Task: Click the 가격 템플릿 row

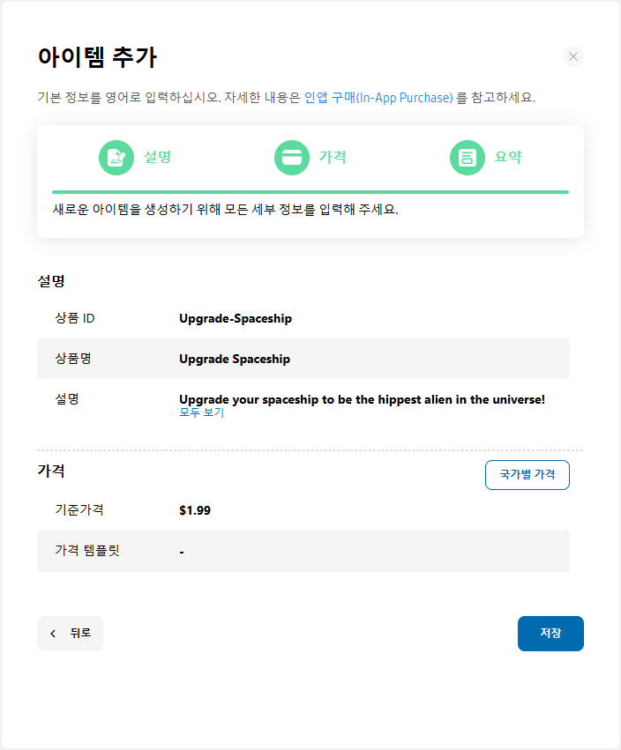Action: pyautogui.click(x=303, y=551)
